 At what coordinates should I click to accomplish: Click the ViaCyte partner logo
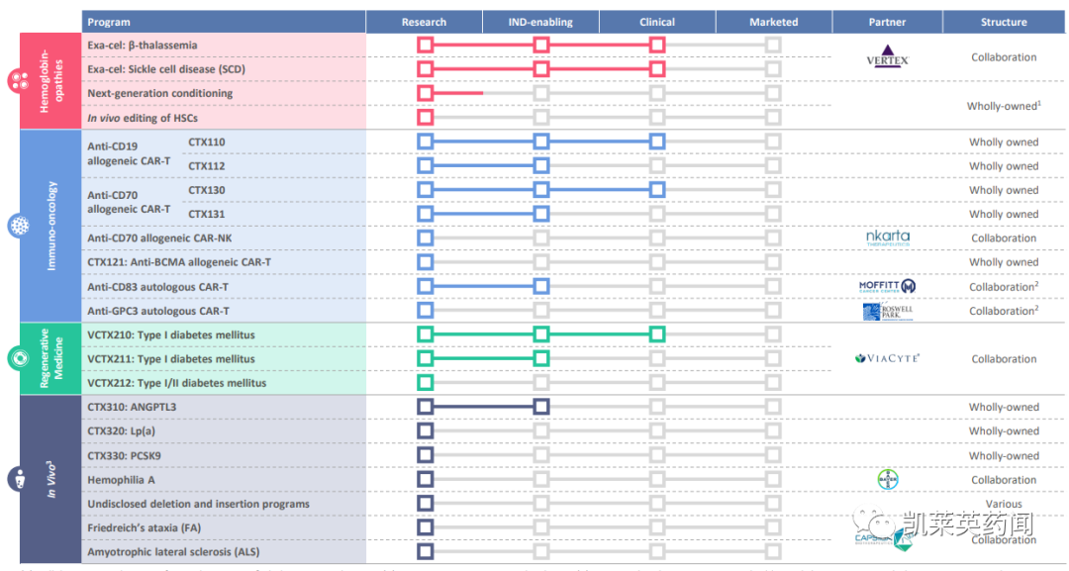[x=887, y=358]
